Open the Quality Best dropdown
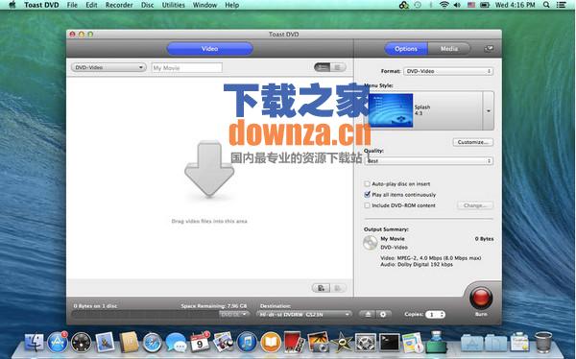Screen dimensions: 576x359 (429, 161)
